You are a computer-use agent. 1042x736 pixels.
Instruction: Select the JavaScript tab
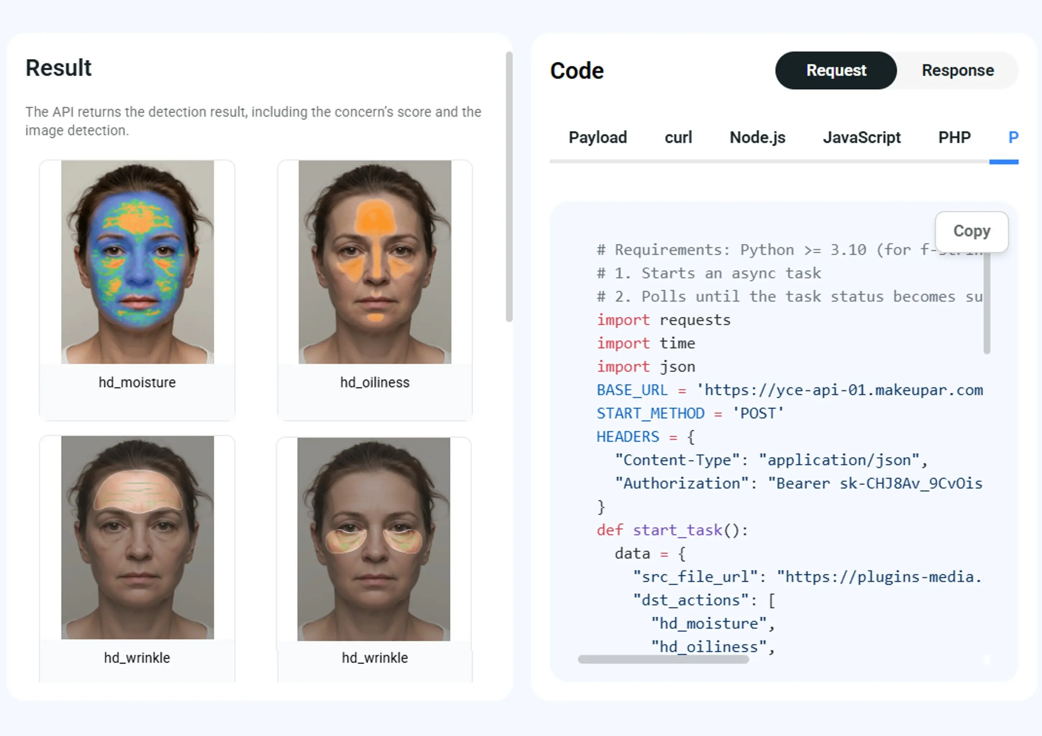point(862,137)
